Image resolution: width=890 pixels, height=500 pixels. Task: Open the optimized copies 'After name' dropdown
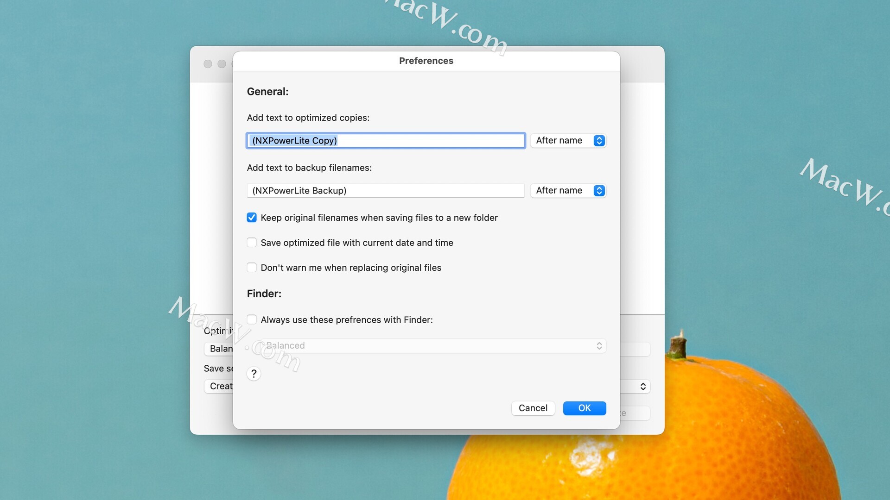[x=568, y=140]
